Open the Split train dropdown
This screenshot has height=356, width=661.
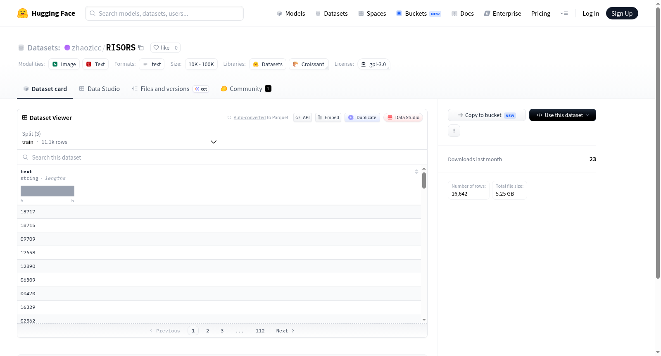119,138
